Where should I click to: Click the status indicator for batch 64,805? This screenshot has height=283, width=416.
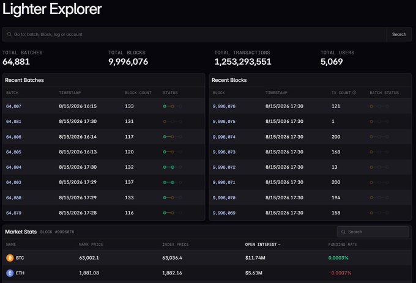(172, 152)
